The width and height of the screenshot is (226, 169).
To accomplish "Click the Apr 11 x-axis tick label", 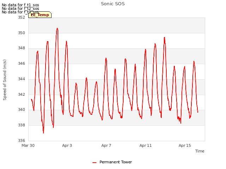I will click(x=145, y=145).
